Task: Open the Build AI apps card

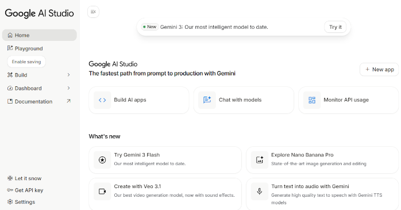Action: tap(139, 100)
